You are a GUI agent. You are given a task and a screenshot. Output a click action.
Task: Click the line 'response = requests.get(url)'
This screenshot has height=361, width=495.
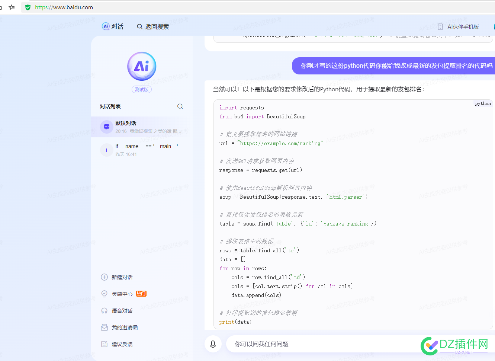(x=261, y=170)
